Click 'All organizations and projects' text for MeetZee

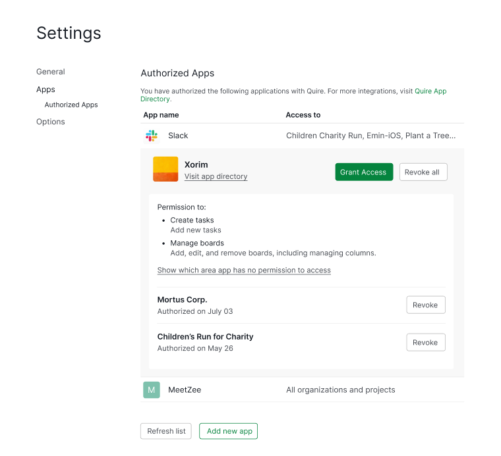coord(341,390)
